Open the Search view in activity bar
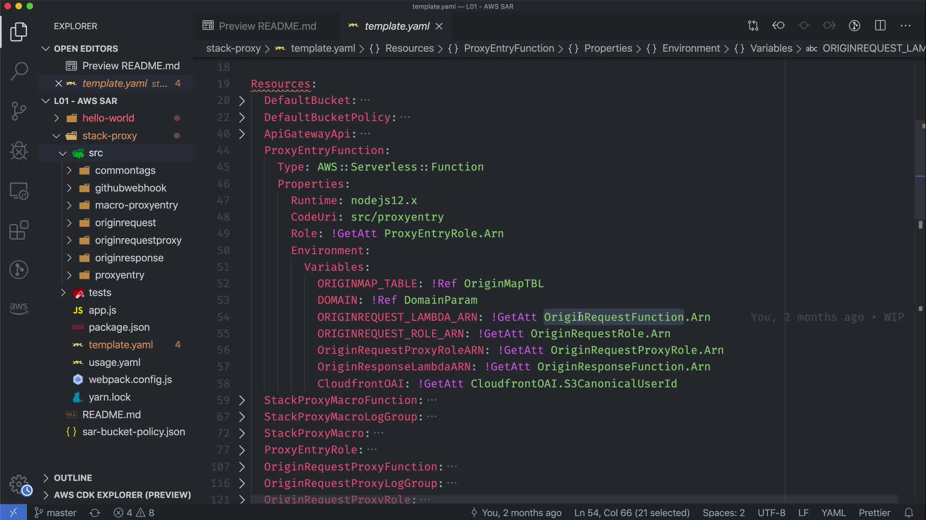Viewport: 926px width, 520px height. point(19,71)
